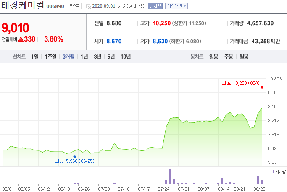The height and width of the screenshot is (192, 287).
Task: Switch to the 주봉 candle chart
Action: coord(229,57)
